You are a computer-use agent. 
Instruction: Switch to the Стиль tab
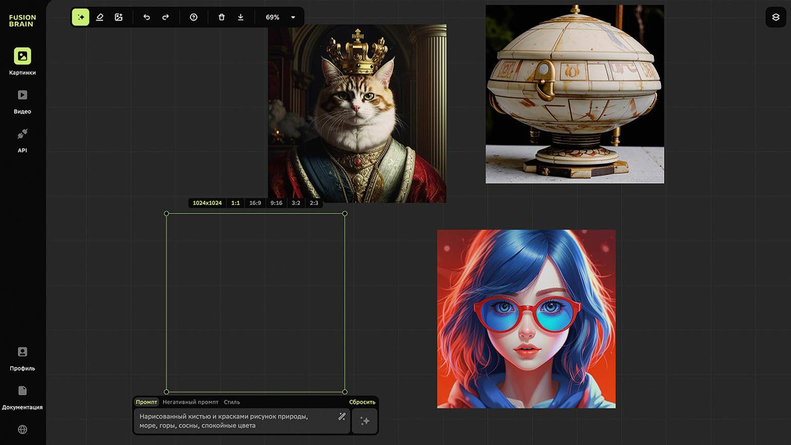point(232,402)
